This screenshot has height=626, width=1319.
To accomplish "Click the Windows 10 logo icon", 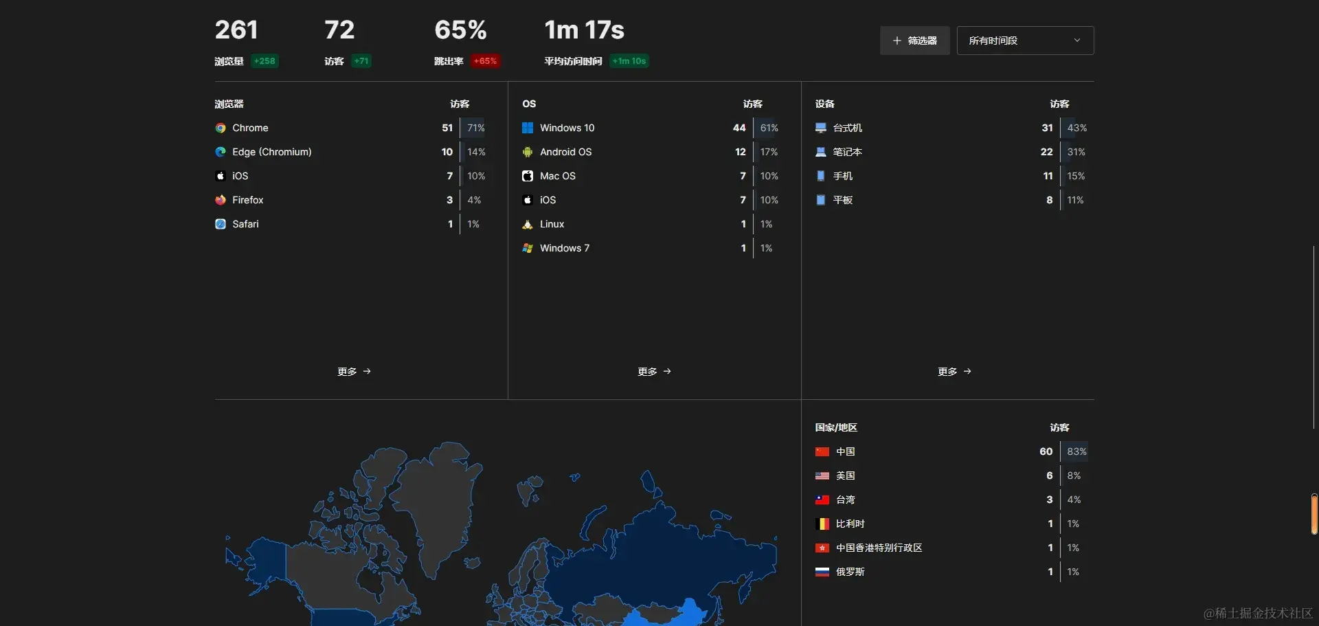I will click(528, 128).
